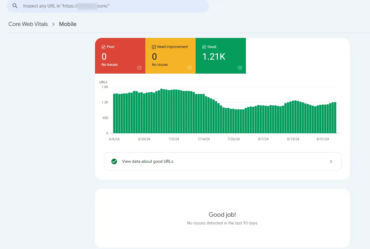Uncheck the Need improvement checkbox

[154, 47]
